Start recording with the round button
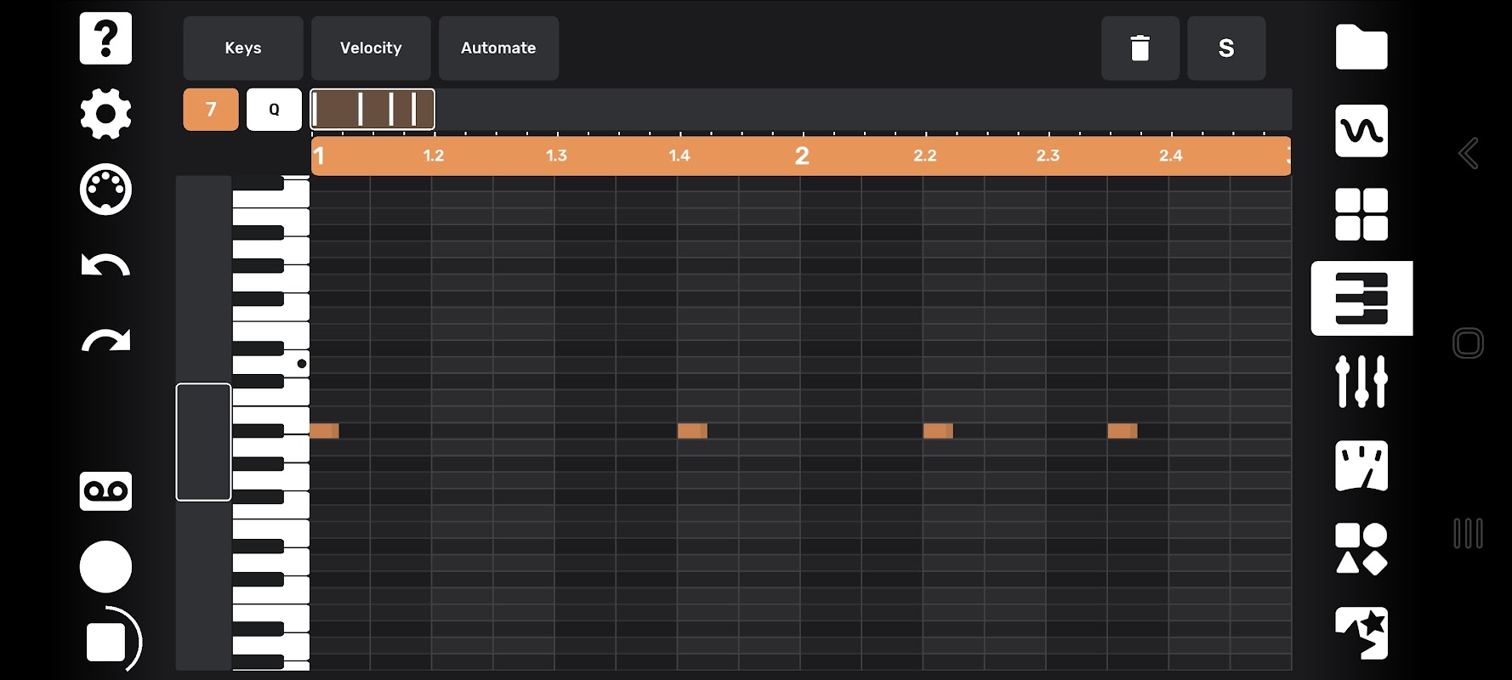Image resolution: width=1512 pixels, height=680 pixels. click(105, 566)
